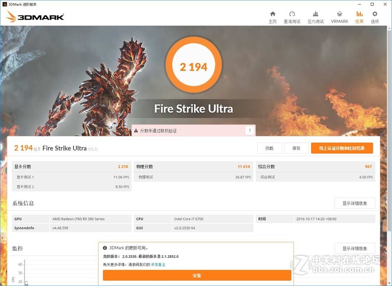Open the release notes (开发备注) link
The width and height of the screenshot is (392, 286).
[x=158, y=264]
